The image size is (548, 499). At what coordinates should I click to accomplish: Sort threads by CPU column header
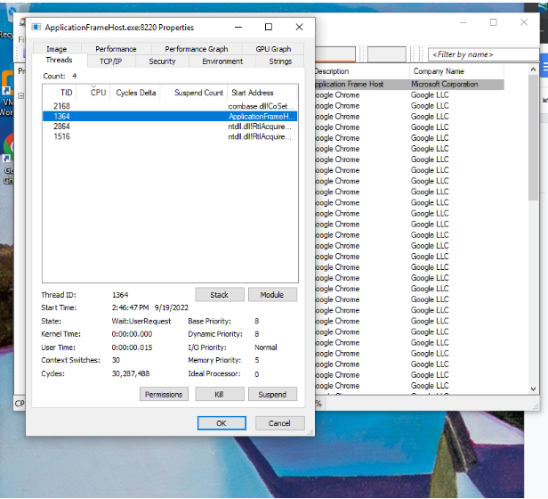tap(93, 93)
